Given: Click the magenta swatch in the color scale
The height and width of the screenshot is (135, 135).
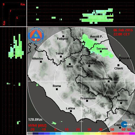Looking at the screenshot, I should coord(132,134).
